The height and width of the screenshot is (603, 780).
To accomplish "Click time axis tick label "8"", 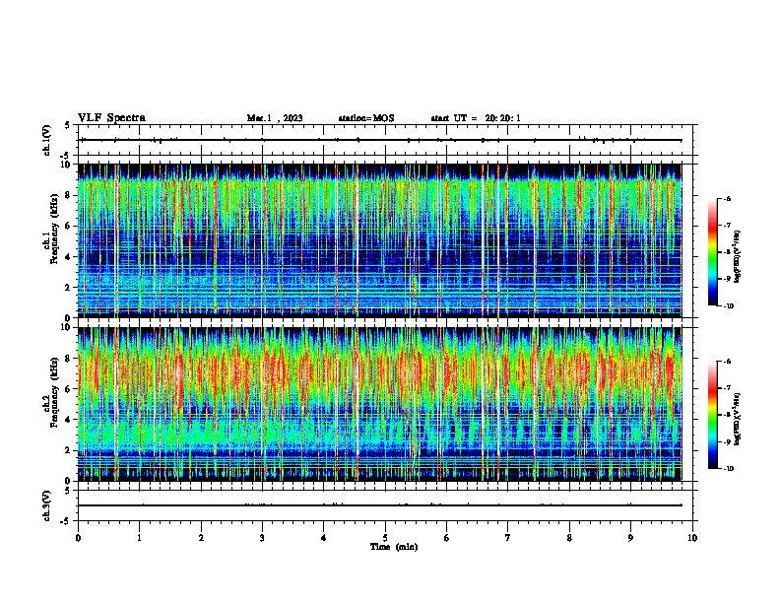I will coord(569,538).
